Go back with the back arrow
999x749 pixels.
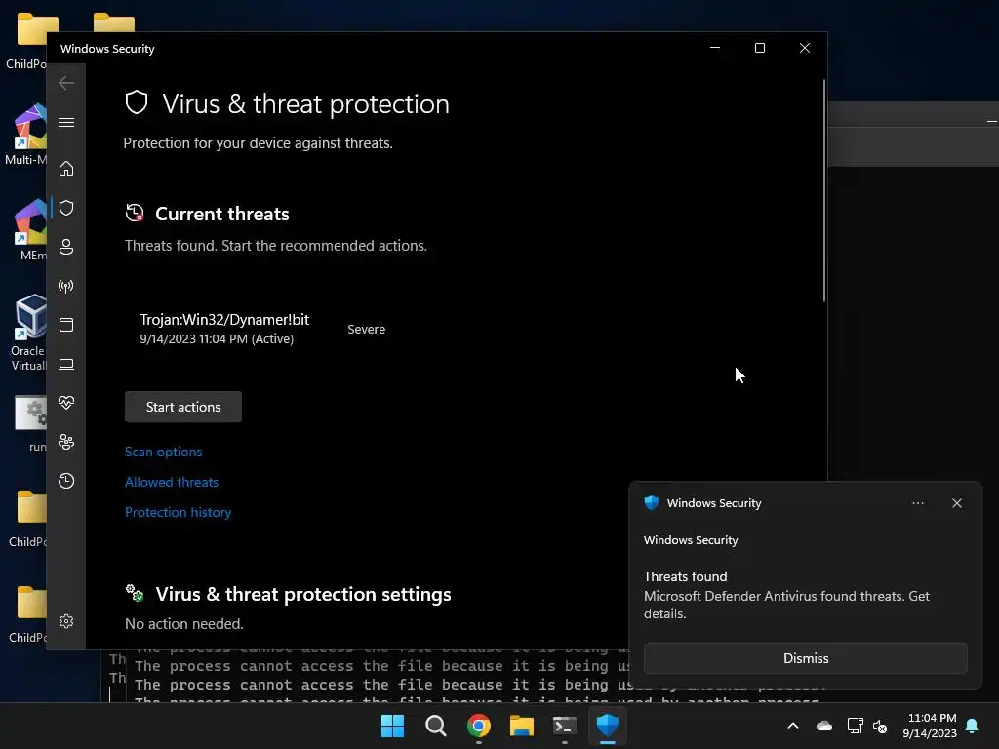pos(66,83)
